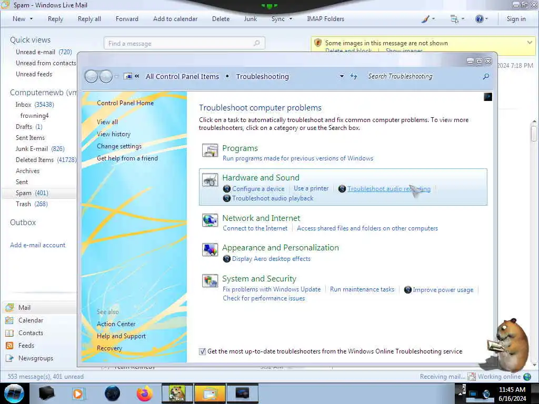The width and height of the screenshot is (539, 404).
Task: Click the Feeds icon in mail sidebar
Action: 9,346
